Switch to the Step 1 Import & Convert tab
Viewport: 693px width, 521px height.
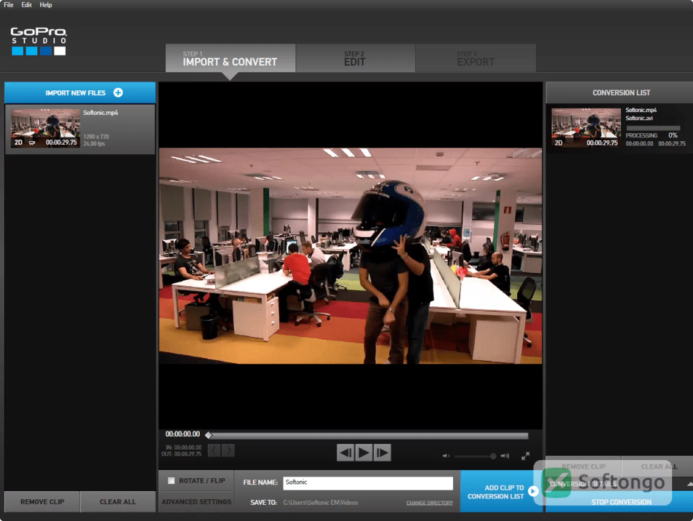coord(230,58)
